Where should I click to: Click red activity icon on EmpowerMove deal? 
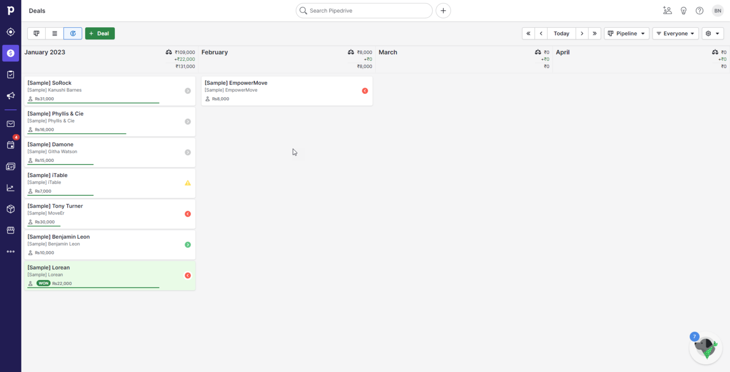pyautogui.click(x=365, y=91)
